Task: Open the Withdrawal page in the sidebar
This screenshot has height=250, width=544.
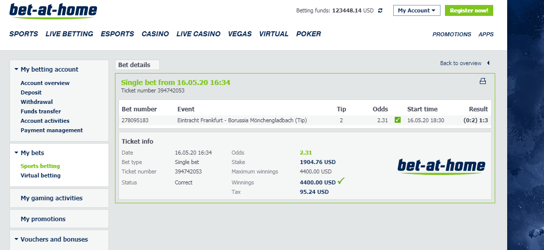Action: click(x=37, y=102)
